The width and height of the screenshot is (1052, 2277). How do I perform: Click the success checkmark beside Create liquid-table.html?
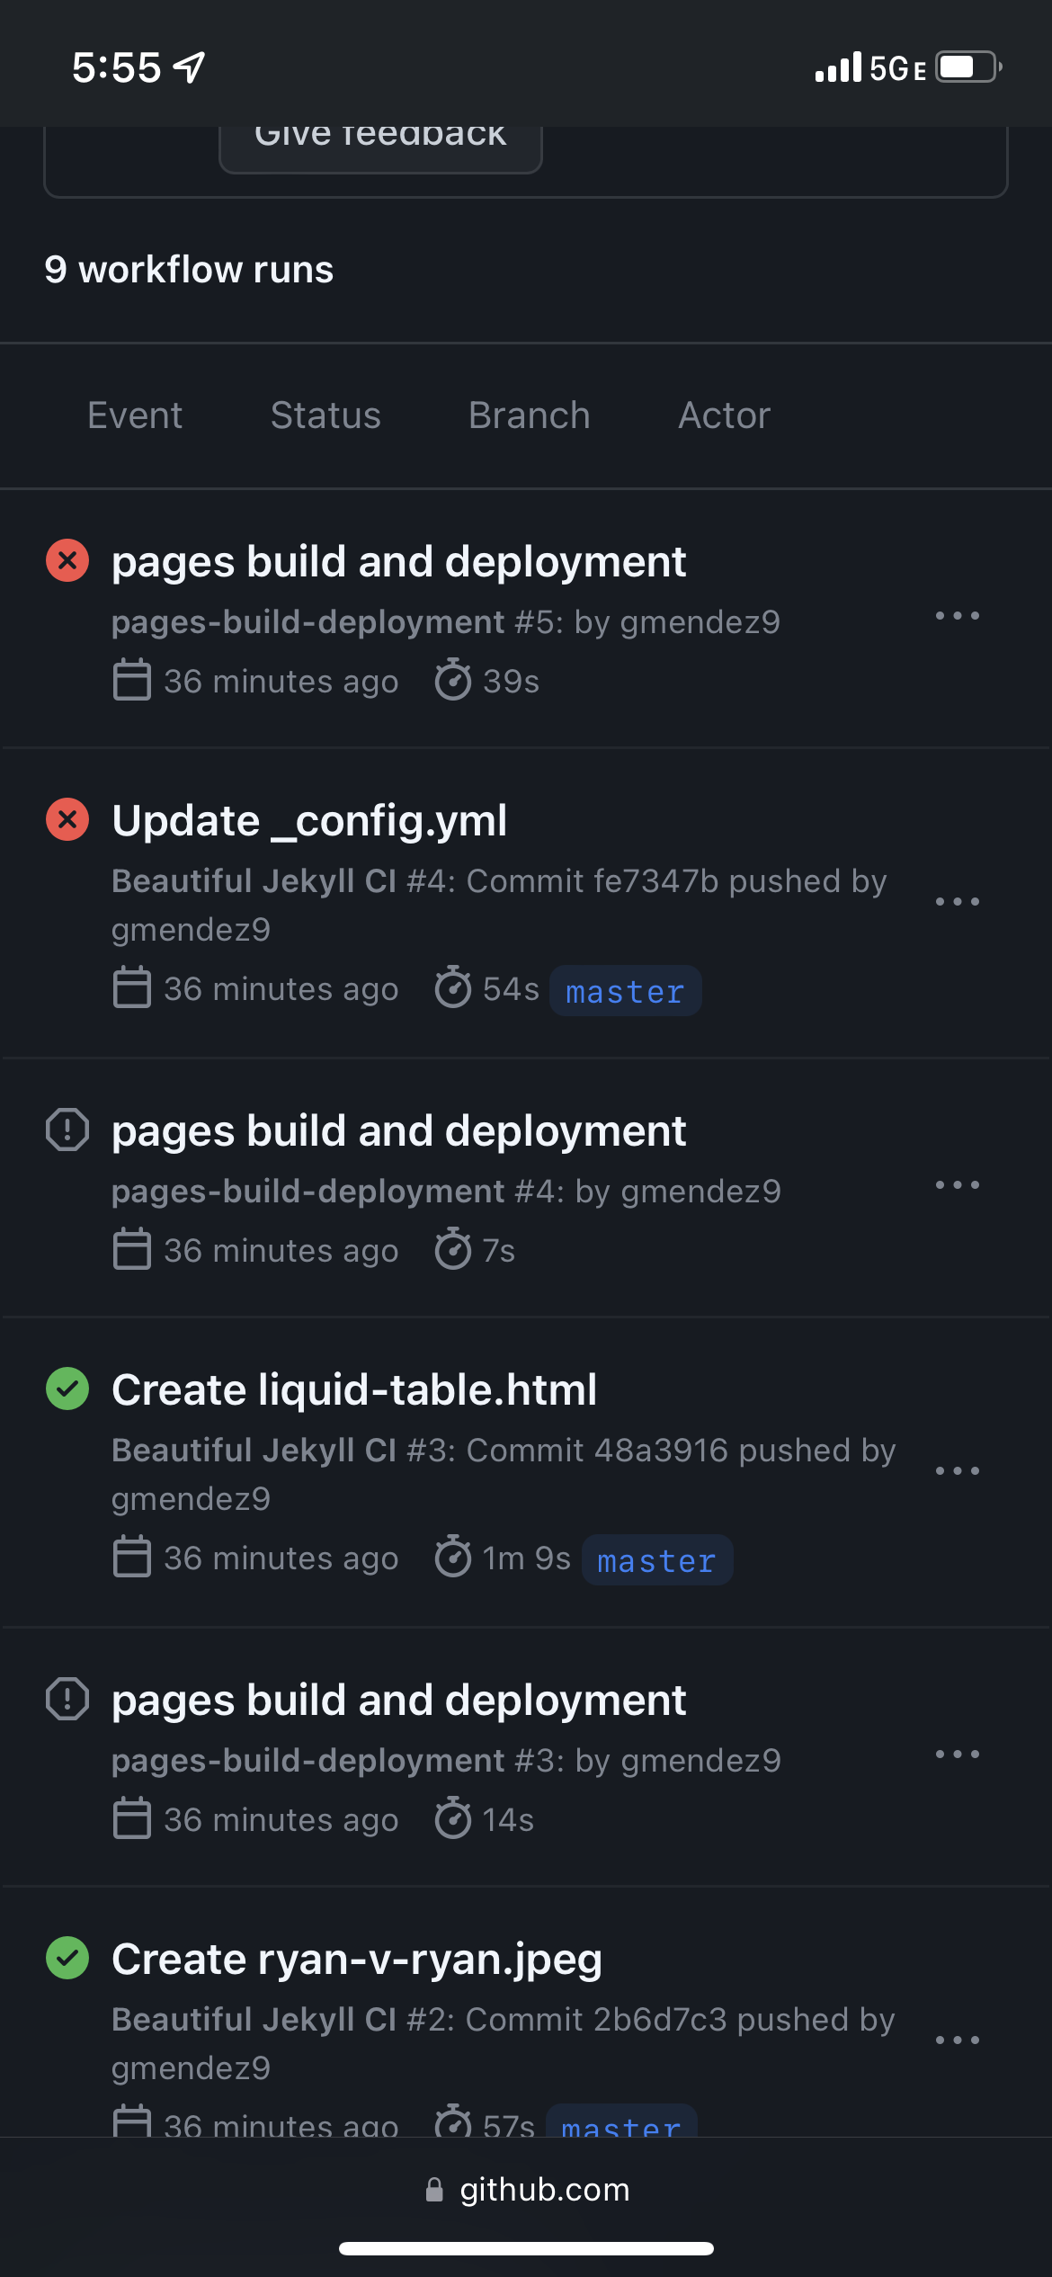point(67,1389)
